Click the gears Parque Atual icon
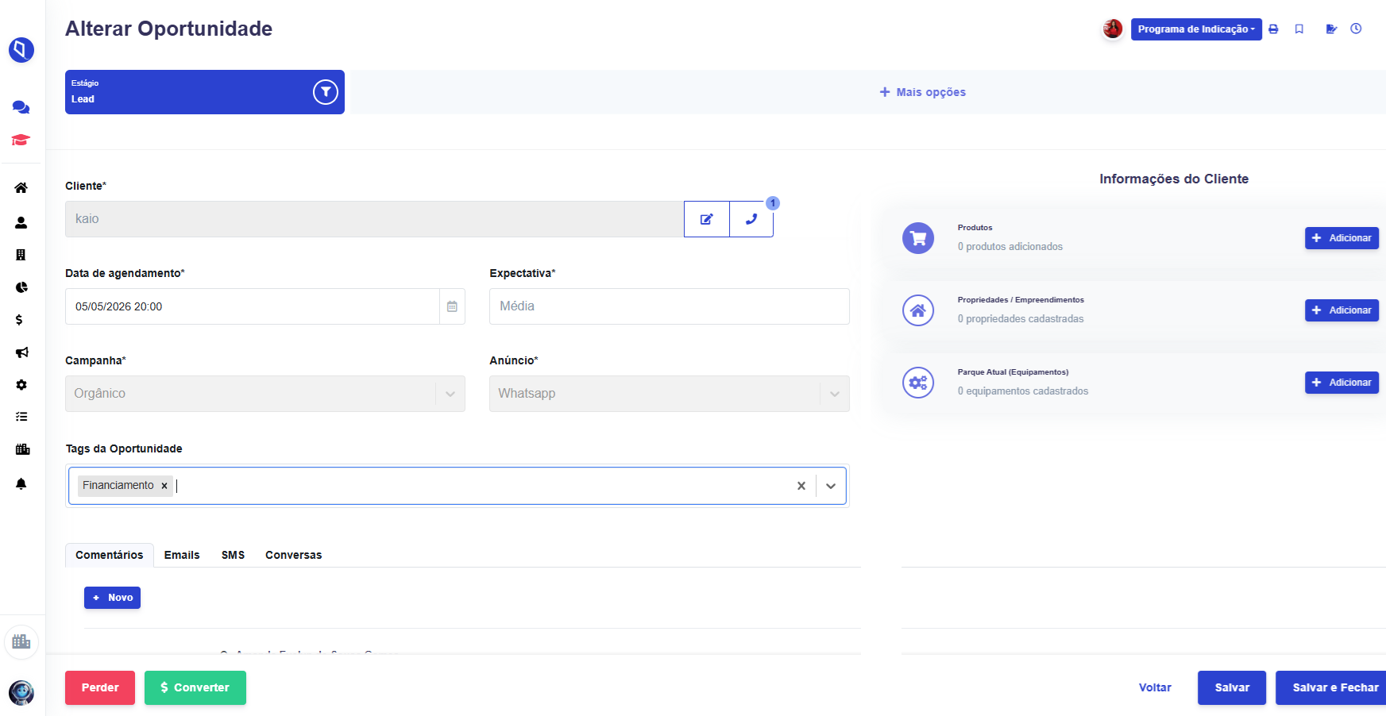Screen dimensions: 1386x716 [x=918, y=383]
